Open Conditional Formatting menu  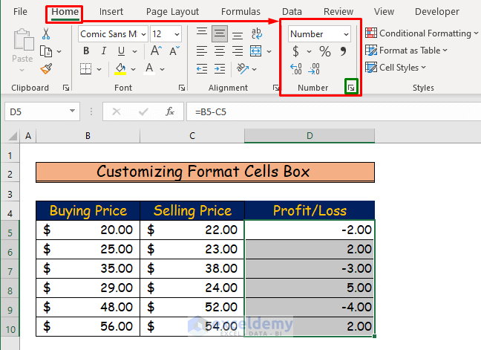pos(422,33)
